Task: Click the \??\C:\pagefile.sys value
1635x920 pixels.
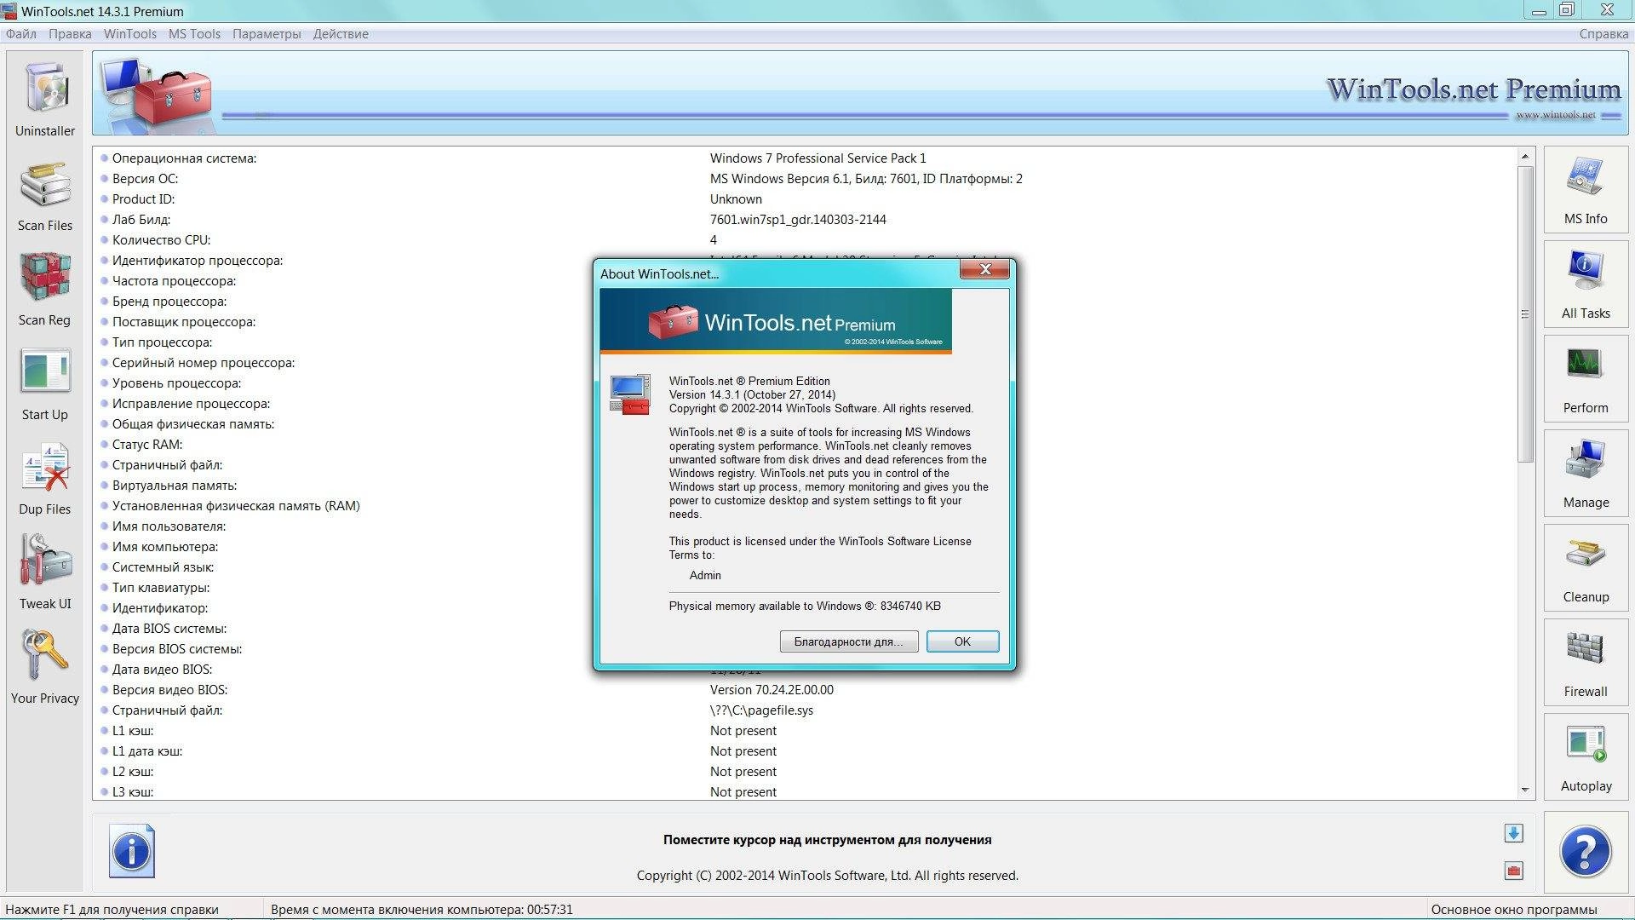Action: pyautogui.click(x=761, y=710)
